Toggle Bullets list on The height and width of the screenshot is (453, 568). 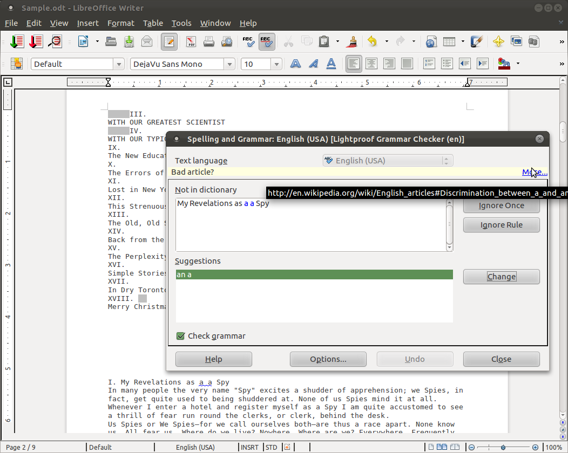(x=447, y=64)
